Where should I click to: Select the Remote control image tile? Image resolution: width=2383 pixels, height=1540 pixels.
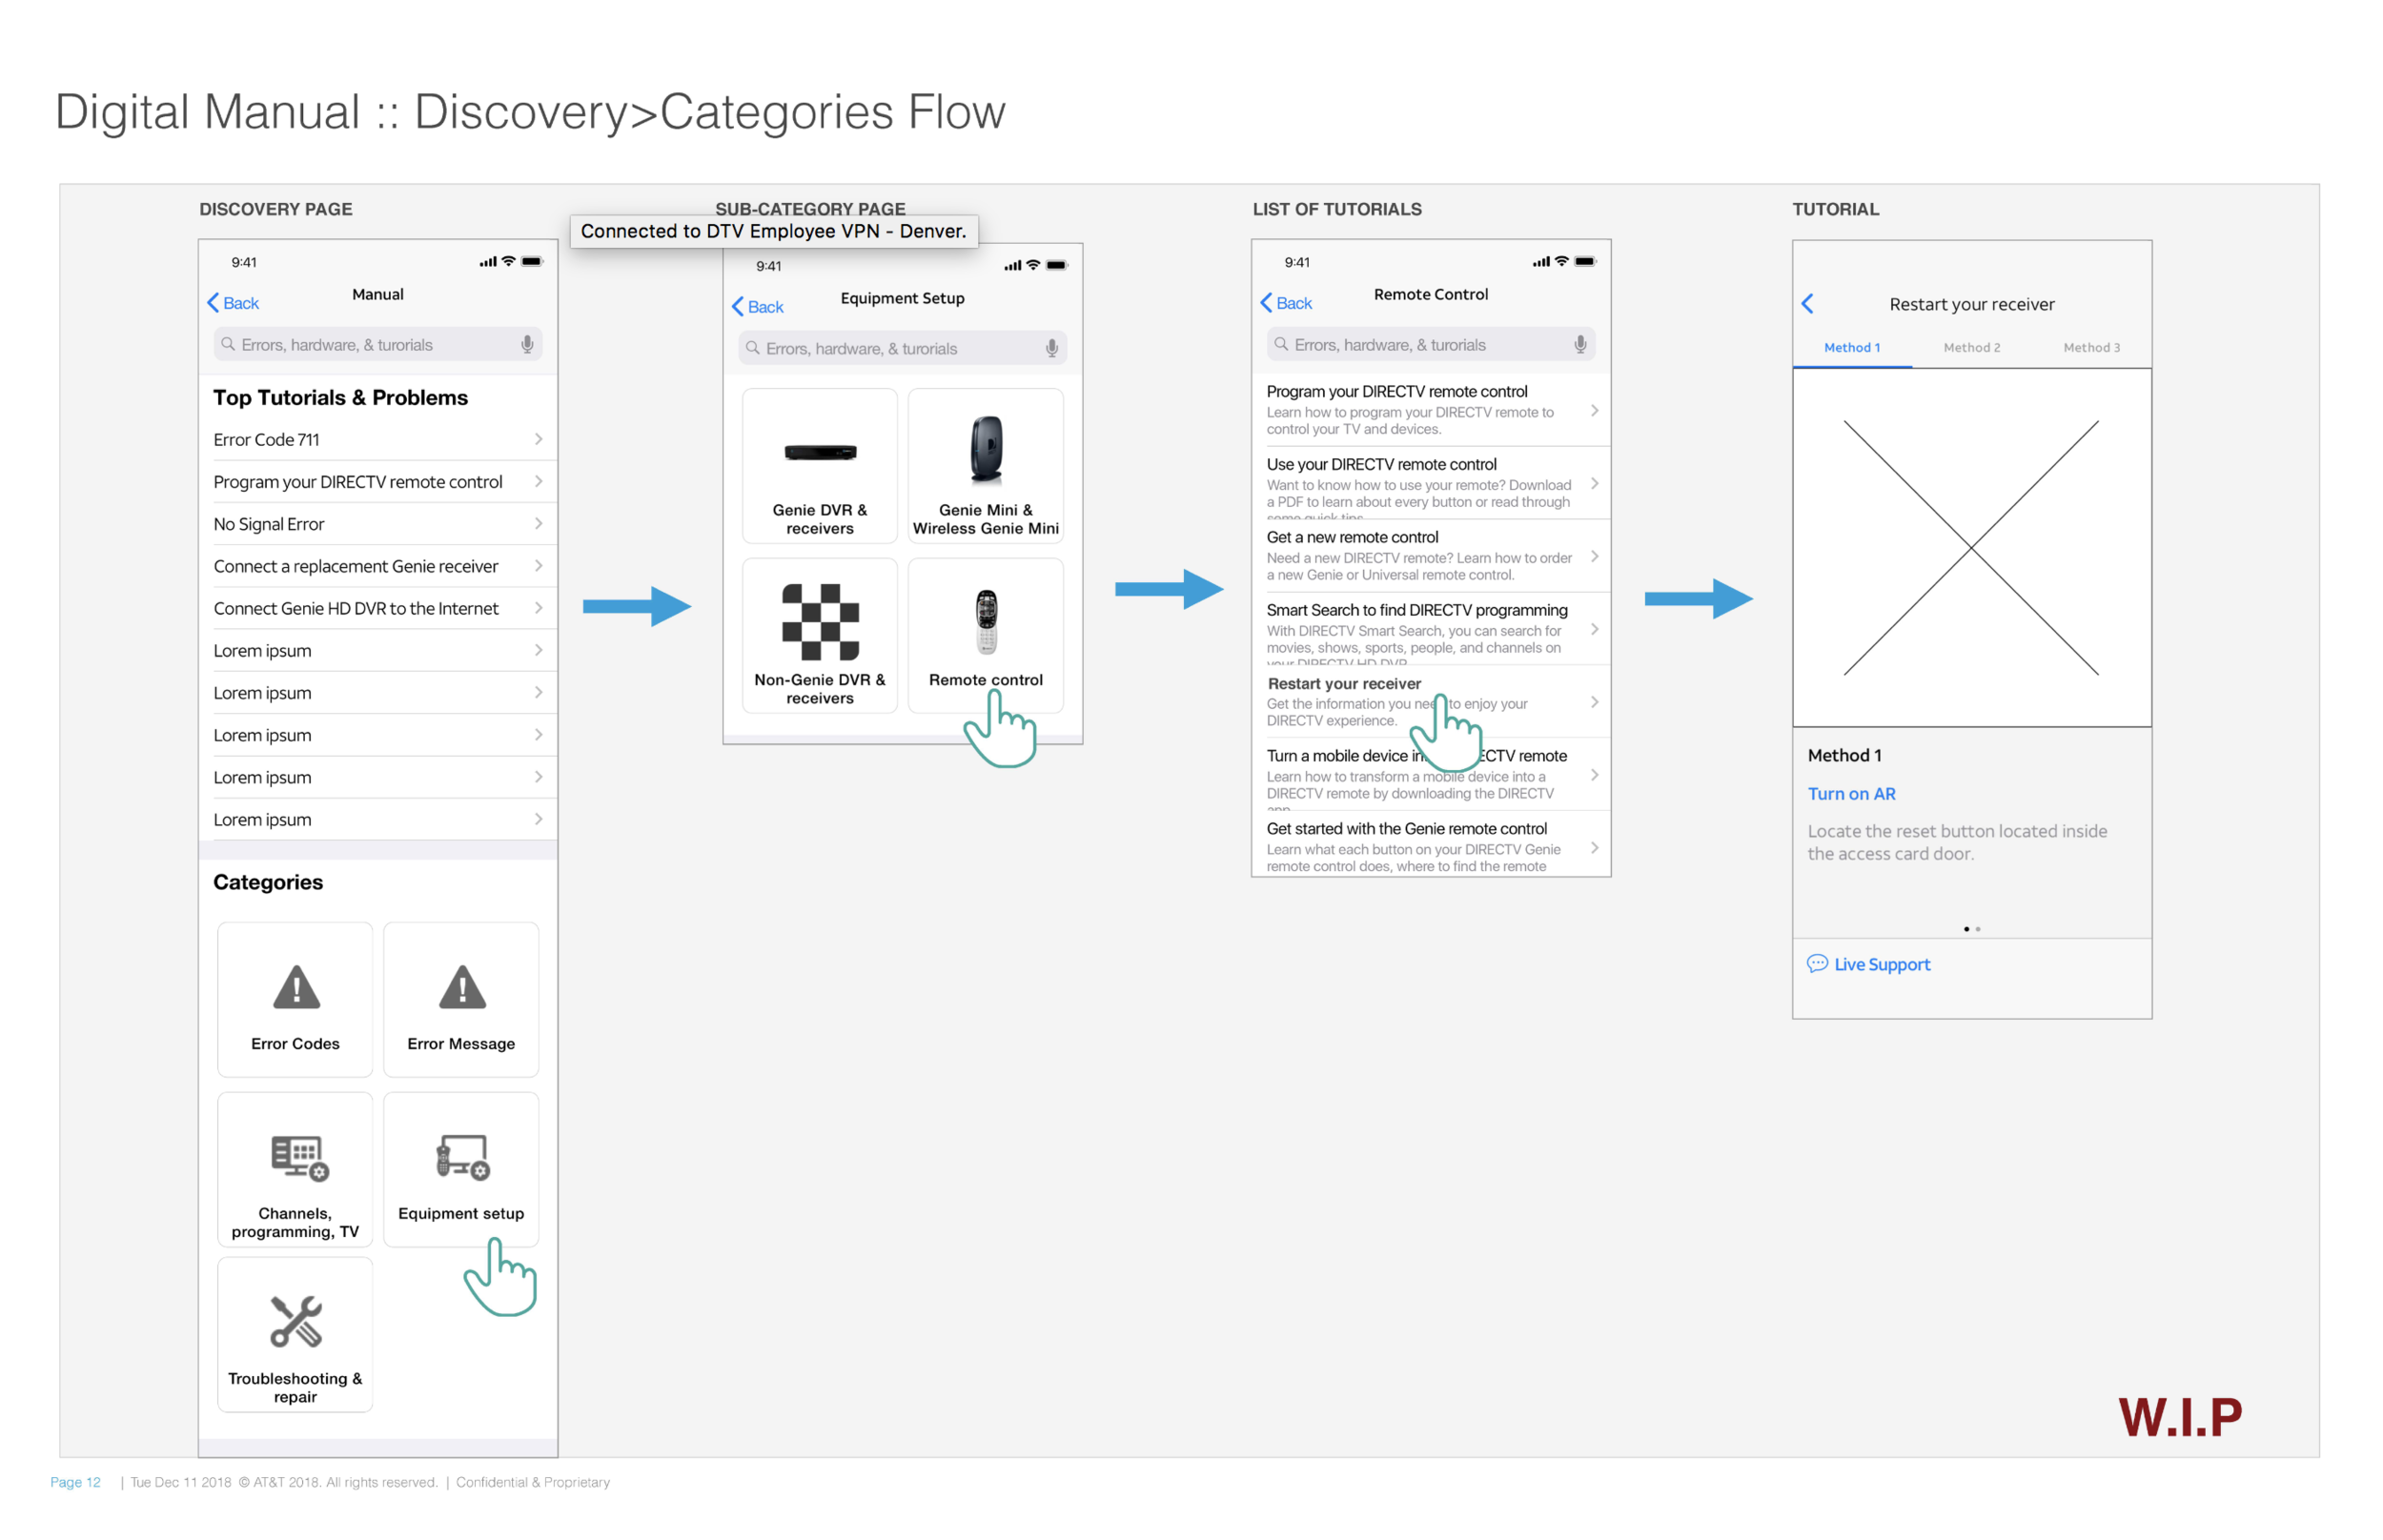(986, 620)
